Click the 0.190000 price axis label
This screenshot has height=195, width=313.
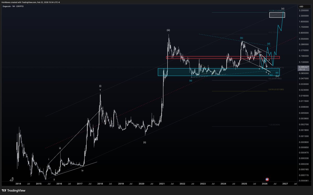coord(304,56)
